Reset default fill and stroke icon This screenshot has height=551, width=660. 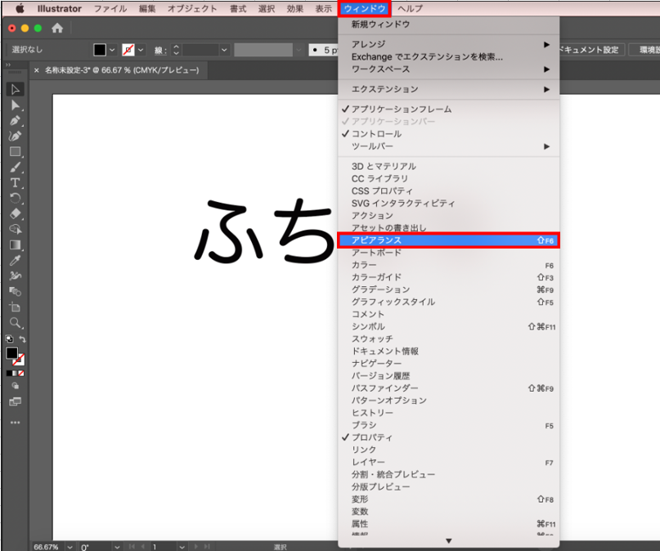coord(9,339)
